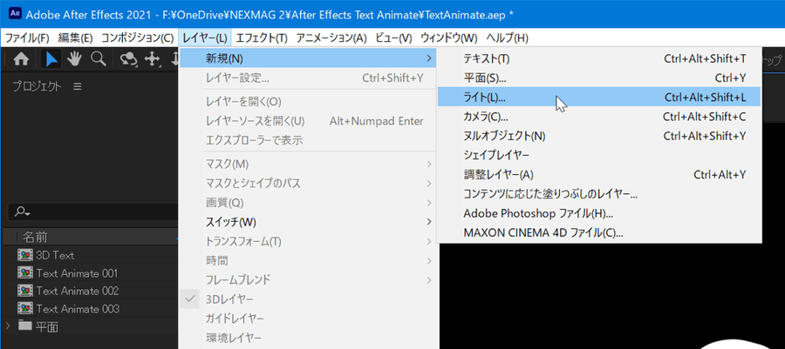The image size is (785, 349).
Task: Click the Text Animate 003 composition icon
Action: pos(24,308)
